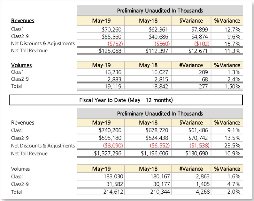The width and height of the screenshot is (254, 201).
Task: Select the 19,119 monthly total volume cell
Action: tap(113, 86)
